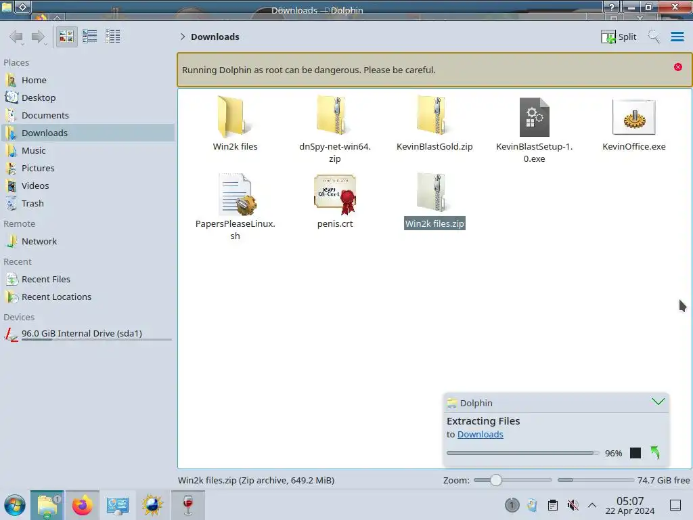Image resolution: width=693 pixels, height=520 pixels.
Task: Go forward with the forward arrow
Action: pyautogui.click(x=39, y=37)
